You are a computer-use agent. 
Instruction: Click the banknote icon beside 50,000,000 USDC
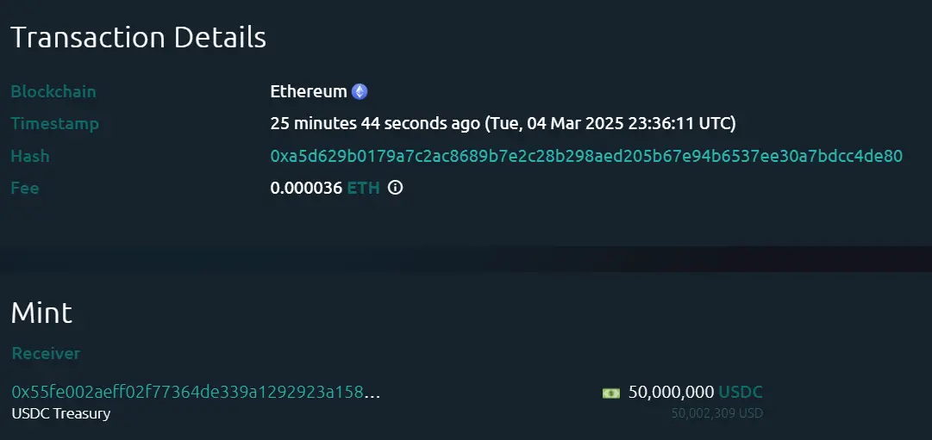[x=611, y=393]
